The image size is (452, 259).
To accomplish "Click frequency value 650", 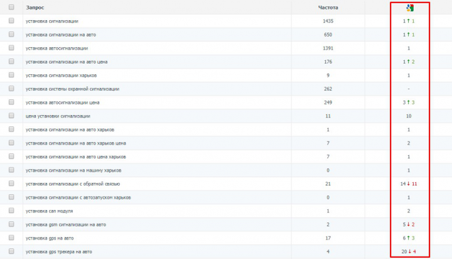I will (x=328, y=35).
